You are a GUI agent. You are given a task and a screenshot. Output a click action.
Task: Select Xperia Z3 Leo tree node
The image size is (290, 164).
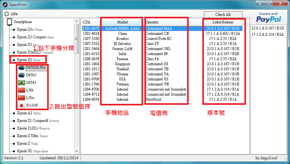27,45
